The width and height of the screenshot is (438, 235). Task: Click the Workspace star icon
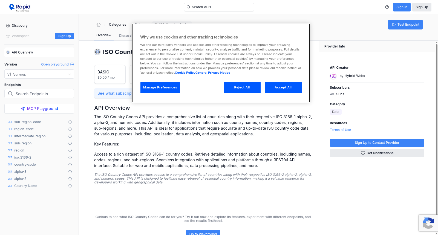pos(8,36)
